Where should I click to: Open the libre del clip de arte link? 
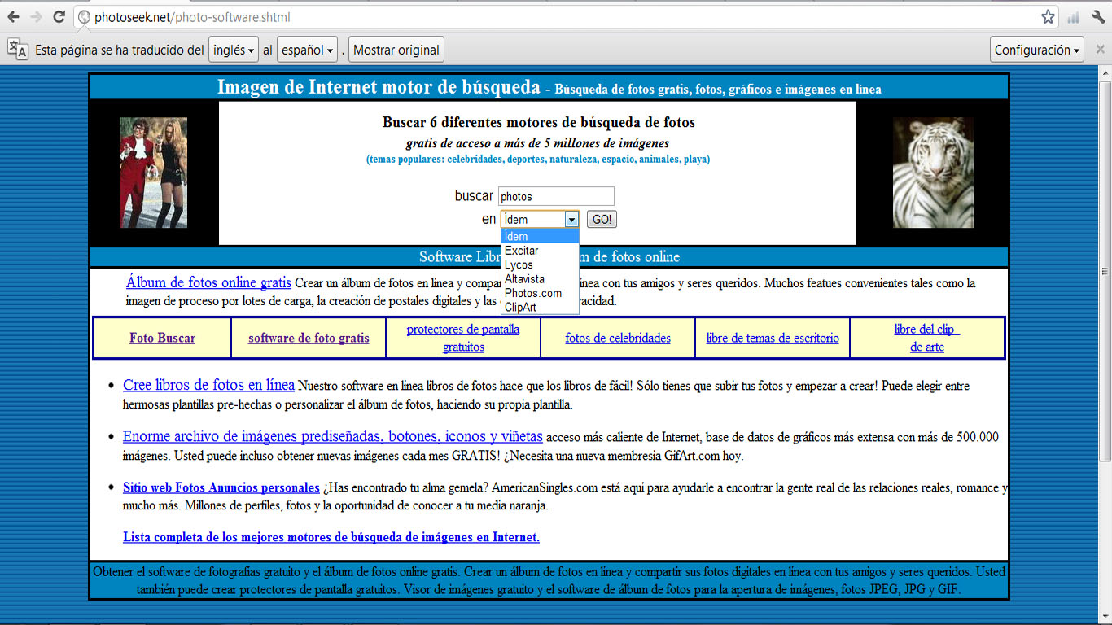click(x=927, y=338)
